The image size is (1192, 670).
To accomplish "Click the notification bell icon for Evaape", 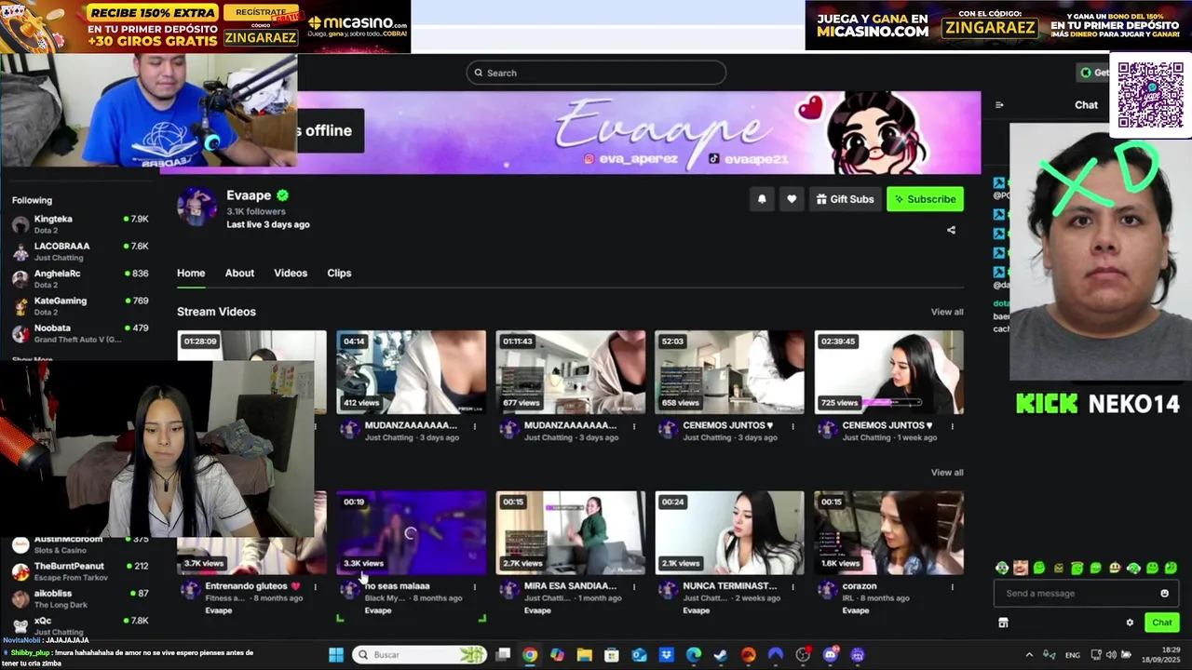I will (x=762, y=199).
